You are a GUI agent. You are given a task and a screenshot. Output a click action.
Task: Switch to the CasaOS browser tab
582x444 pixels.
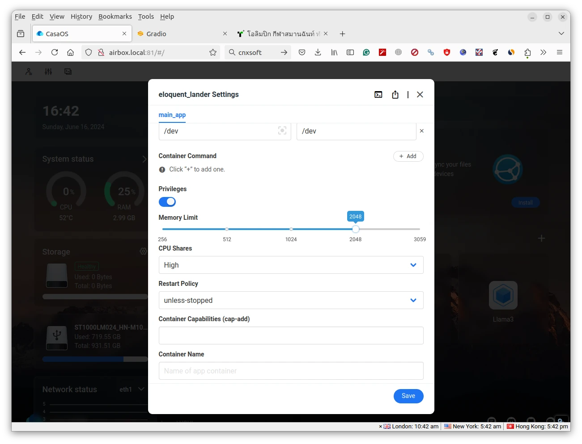(82, 34)
